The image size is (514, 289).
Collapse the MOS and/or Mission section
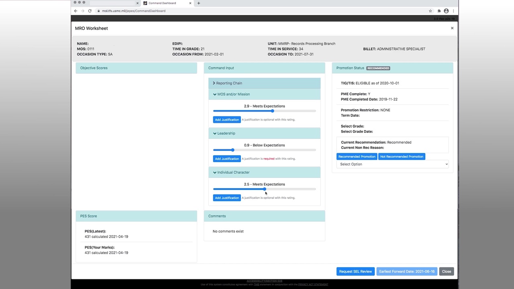click(233, 94)
